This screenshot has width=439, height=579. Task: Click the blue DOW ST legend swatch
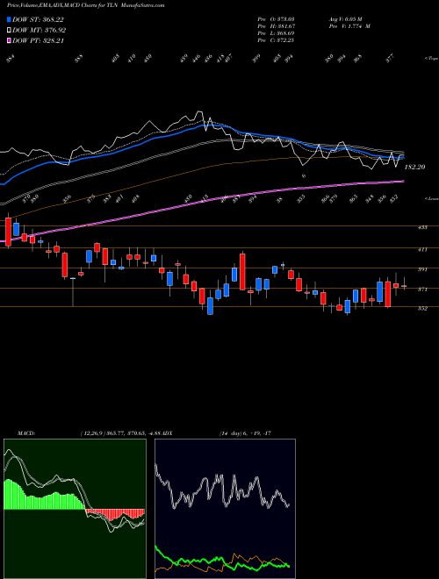pos(9,19)
